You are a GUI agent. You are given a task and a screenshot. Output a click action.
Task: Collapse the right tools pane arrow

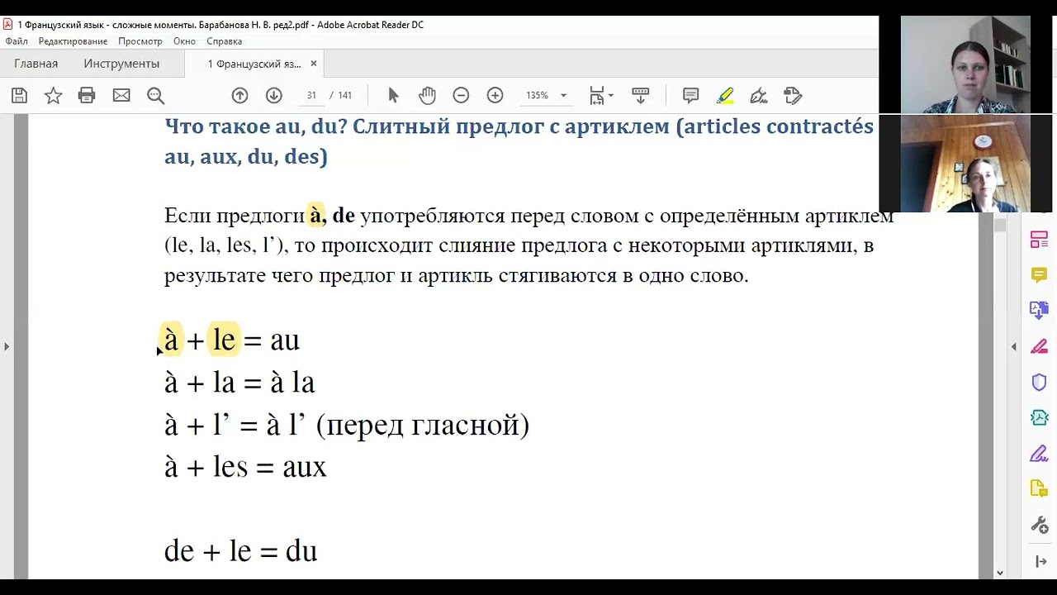(1014, 347)
